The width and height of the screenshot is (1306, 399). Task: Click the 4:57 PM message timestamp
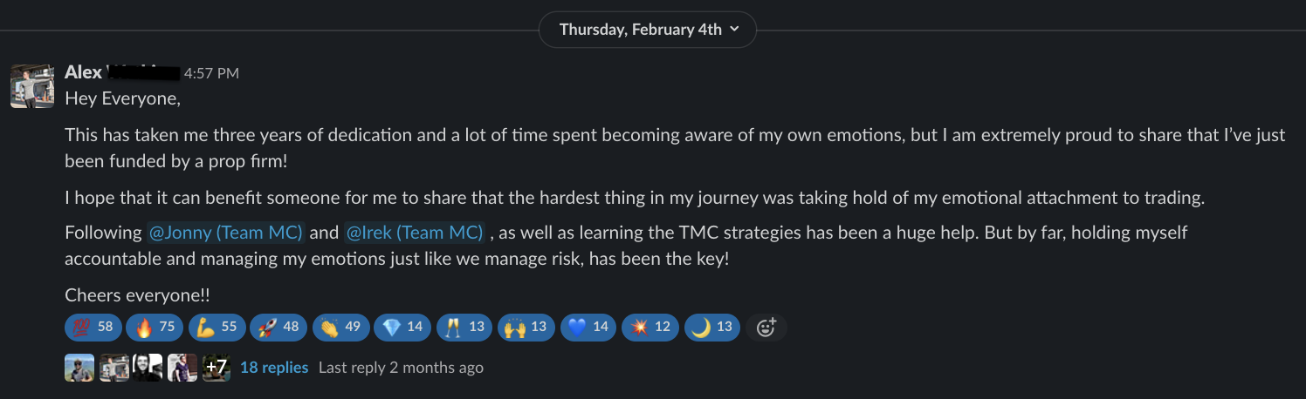click(211, 74)
